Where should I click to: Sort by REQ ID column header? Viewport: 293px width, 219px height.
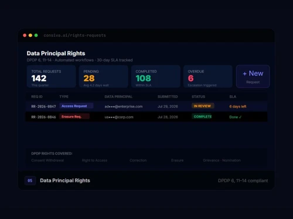click(37, 97)
